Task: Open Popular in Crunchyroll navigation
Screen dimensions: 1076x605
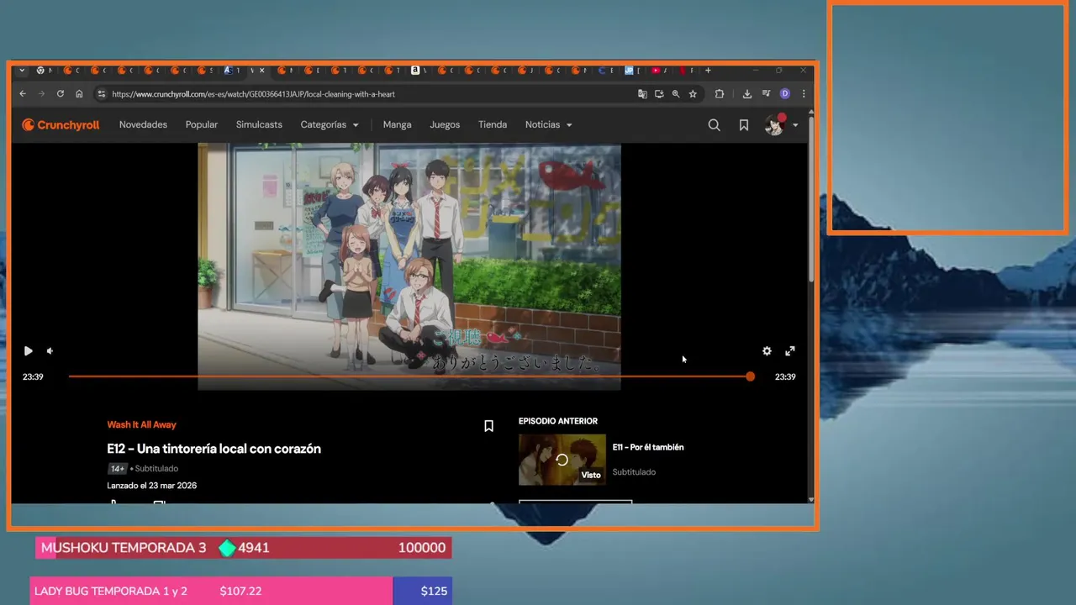Action: (202, 124)
